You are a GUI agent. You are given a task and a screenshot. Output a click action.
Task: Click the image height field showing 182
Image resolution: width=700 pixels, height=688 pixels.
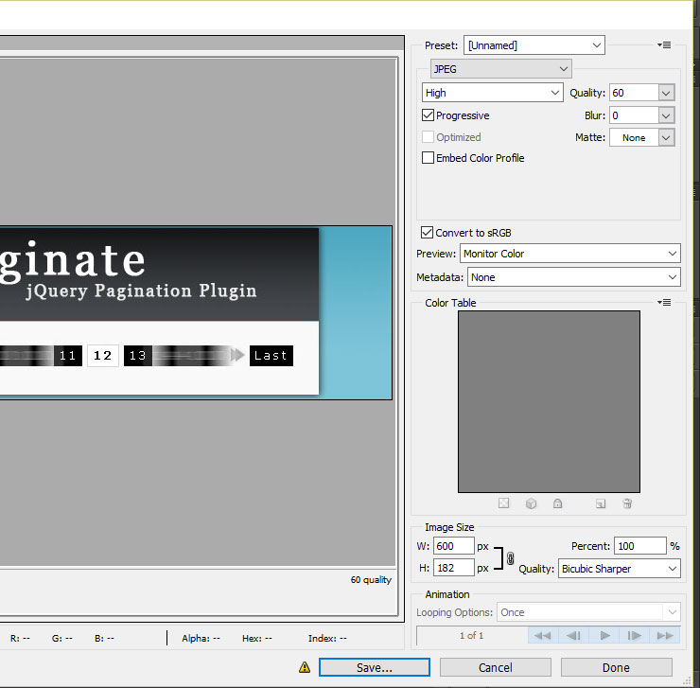tap(453, 568)
